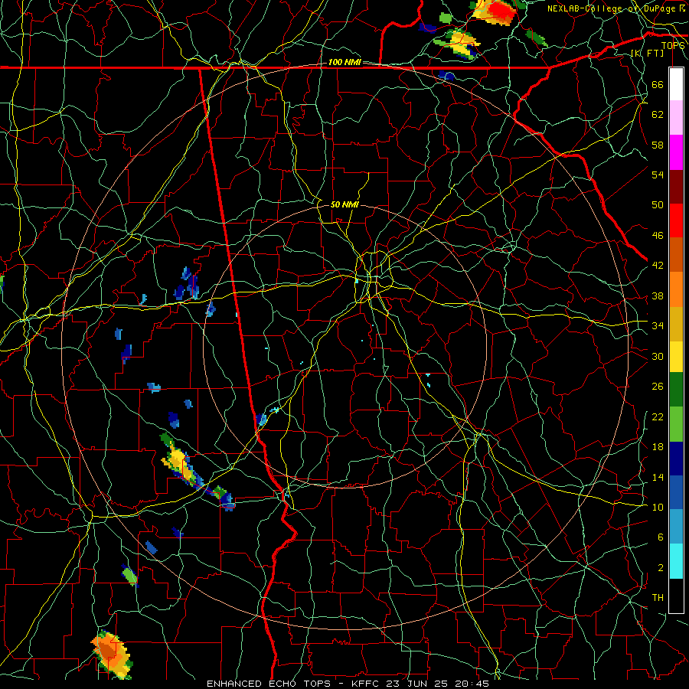The image size is (689, 689).
Task: Click the yellow swatch below 34 label
Action: pos(676,356)
